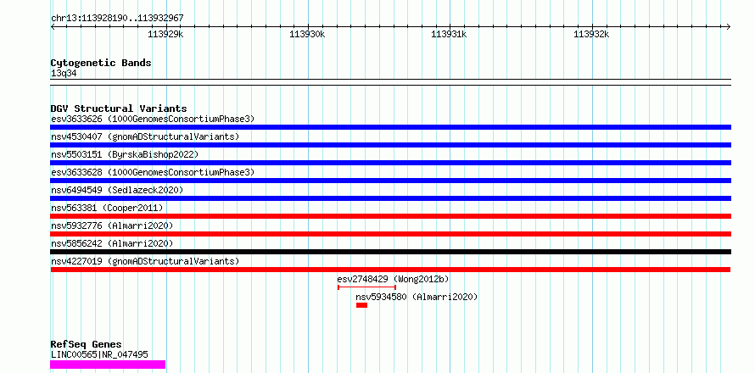Viewport: 755px width, 373px height.
Task: Click the nsv6494549 Sedlazeck2020 blue bar
Action: point(390,198)
